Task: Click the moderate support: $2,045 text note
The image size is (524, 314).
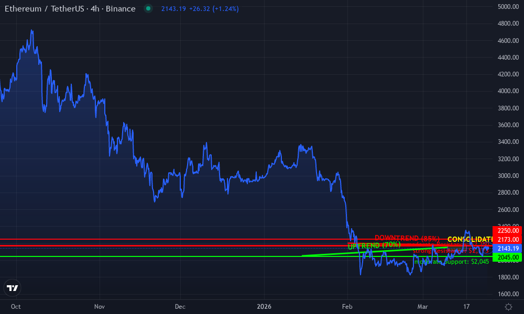Action: click(x=451, y=261)
